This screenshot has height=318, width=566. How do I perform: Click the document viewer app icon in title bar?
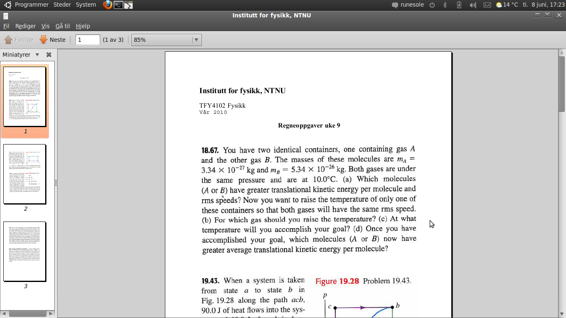point(5,16)
